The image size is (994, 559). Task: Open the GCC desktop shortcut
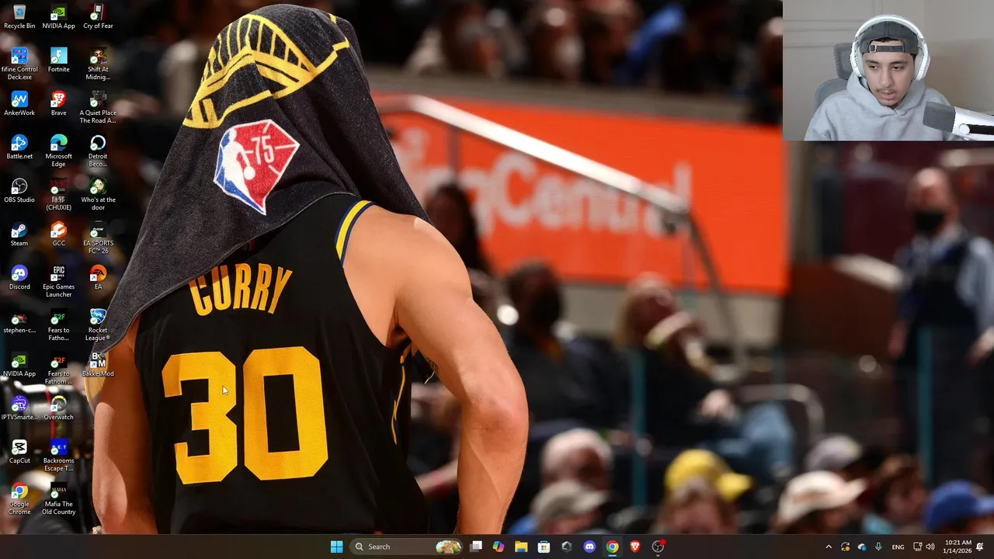click(58, 234)
